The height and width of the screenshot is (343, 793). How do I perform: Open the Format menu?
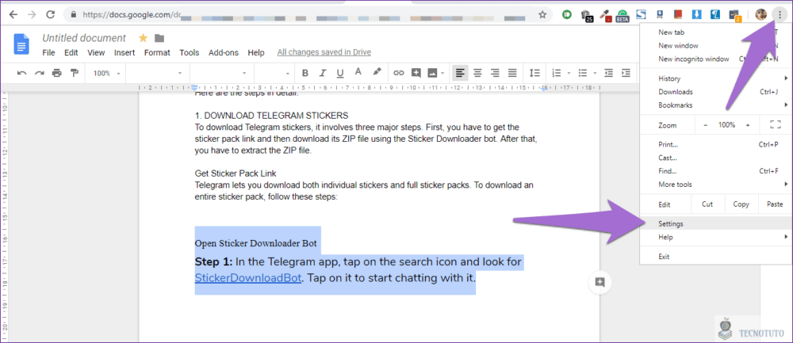[x=157, y=52]
